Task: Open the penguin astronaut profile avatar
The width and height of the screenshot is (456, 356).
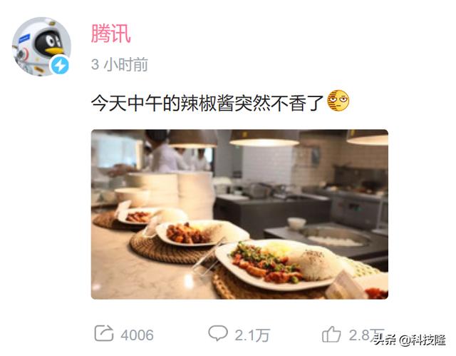Action: point(41,46)
